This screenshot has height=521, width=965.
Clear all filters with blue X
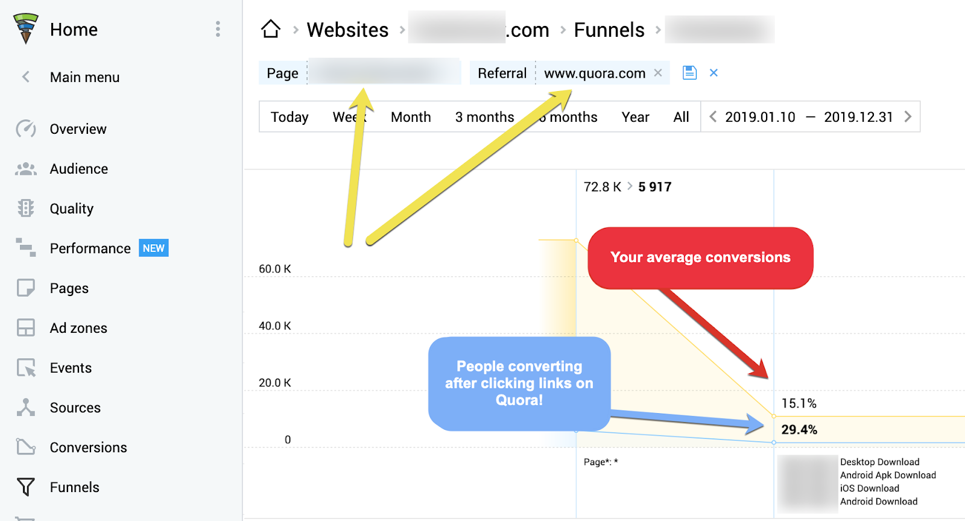click(713, 73)
